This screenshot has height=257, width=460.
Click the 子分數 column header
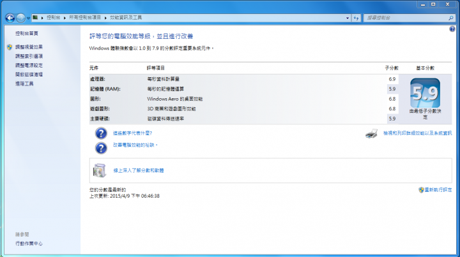(392, 68)
